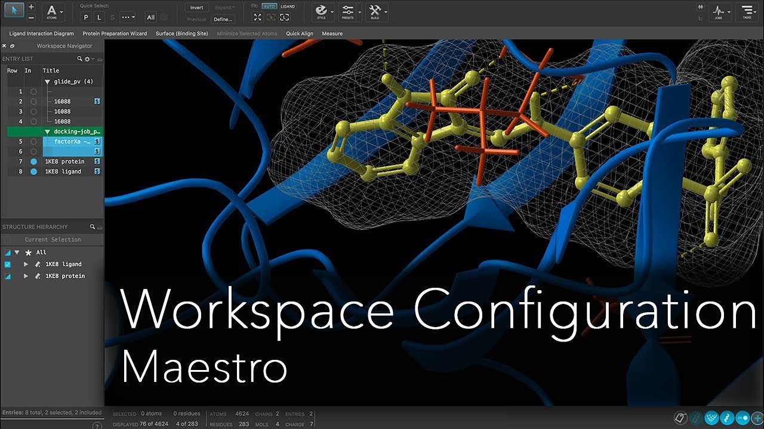Close the Workspace Navigator panel
This screenshot has height=429, width=764.
coord(4,46)
